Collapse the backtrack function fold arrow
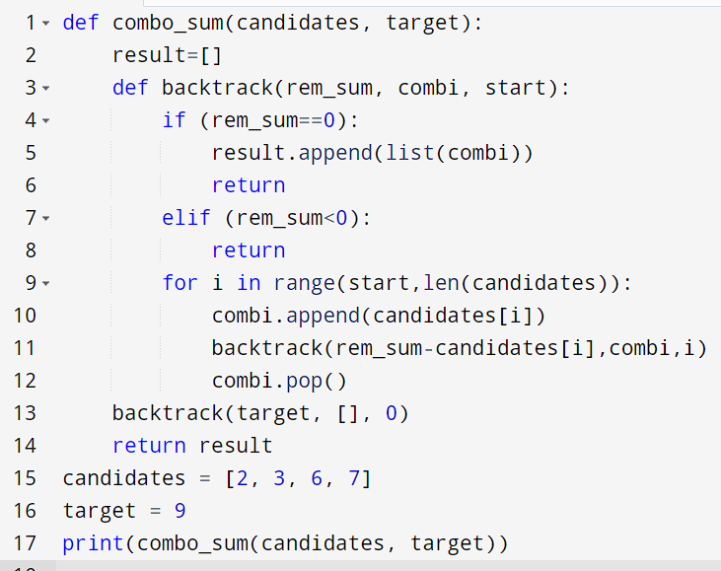Screen dimensions: 721x571 46,88
